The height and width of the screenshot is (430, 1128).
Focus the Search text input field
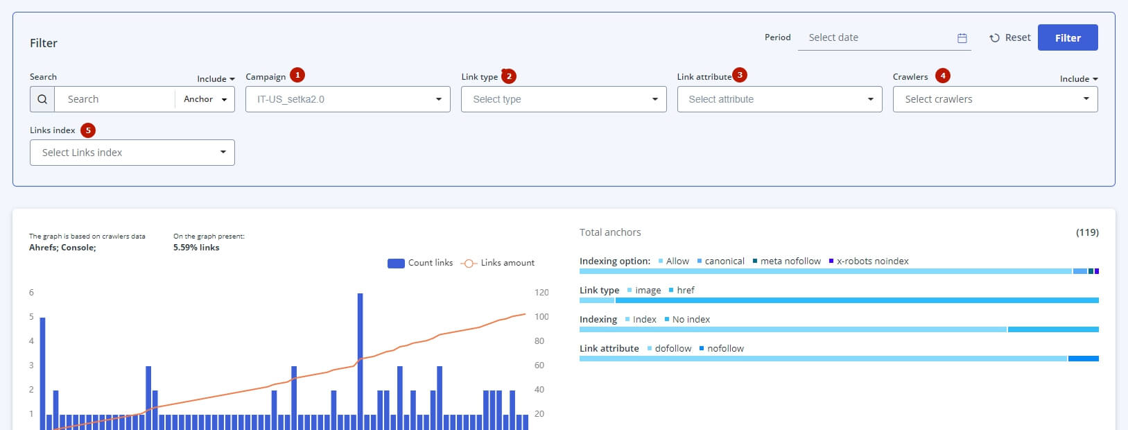click(115, 99)
